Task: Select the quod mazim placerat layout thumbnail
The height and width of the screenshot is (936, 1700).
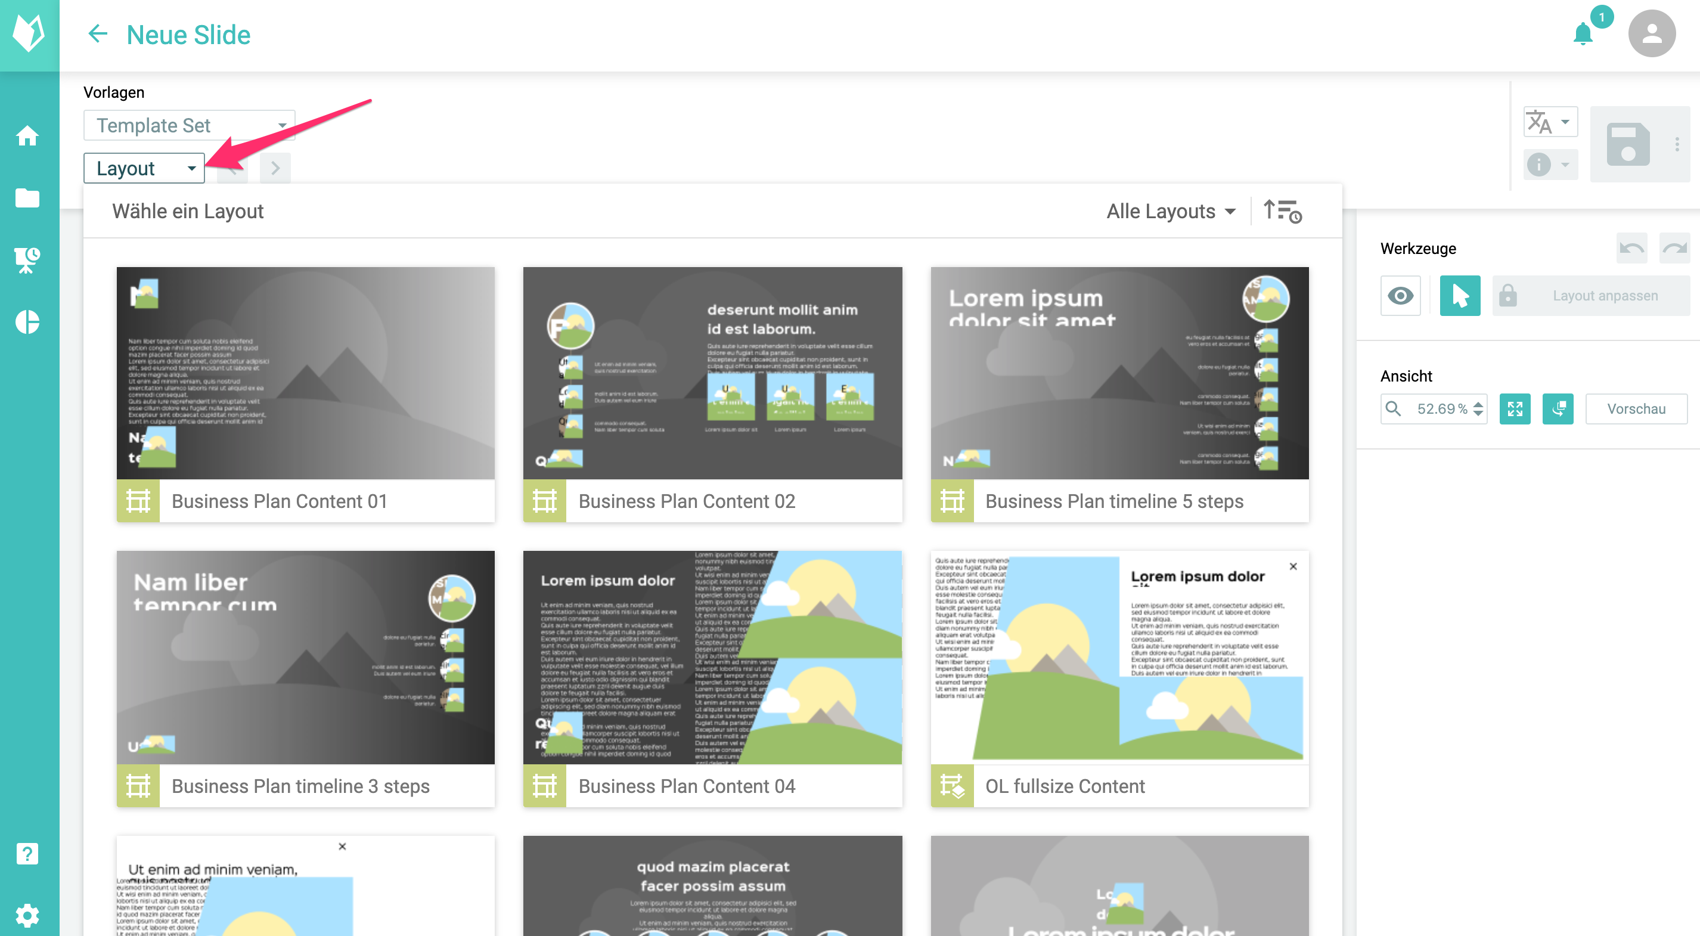Action: tap(713, 886)
